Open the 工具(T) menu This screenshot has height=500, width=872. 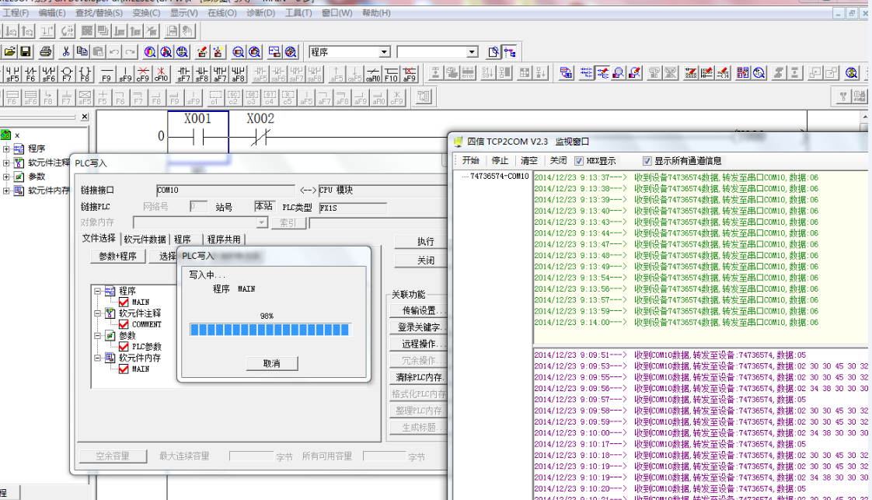298,12
